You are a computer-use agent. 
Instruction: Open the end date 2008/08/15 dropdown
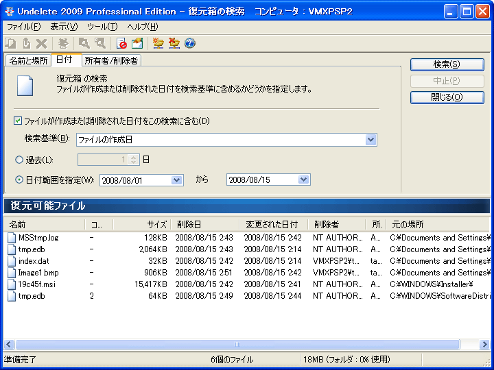303,180
